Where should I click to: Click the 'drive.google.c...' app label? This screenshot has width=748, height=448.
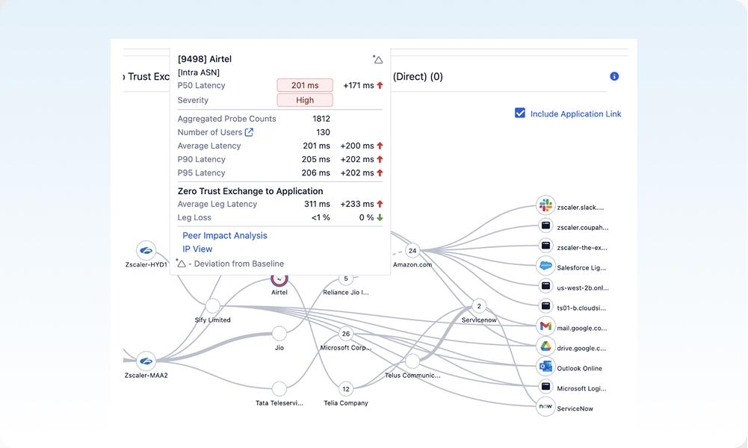click(x=581, y=349)
